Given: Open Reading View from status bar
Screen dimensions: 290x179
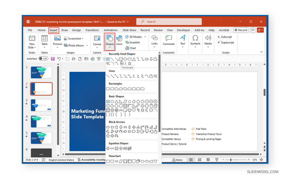Looking at the screenshot, I should point(208,160).
